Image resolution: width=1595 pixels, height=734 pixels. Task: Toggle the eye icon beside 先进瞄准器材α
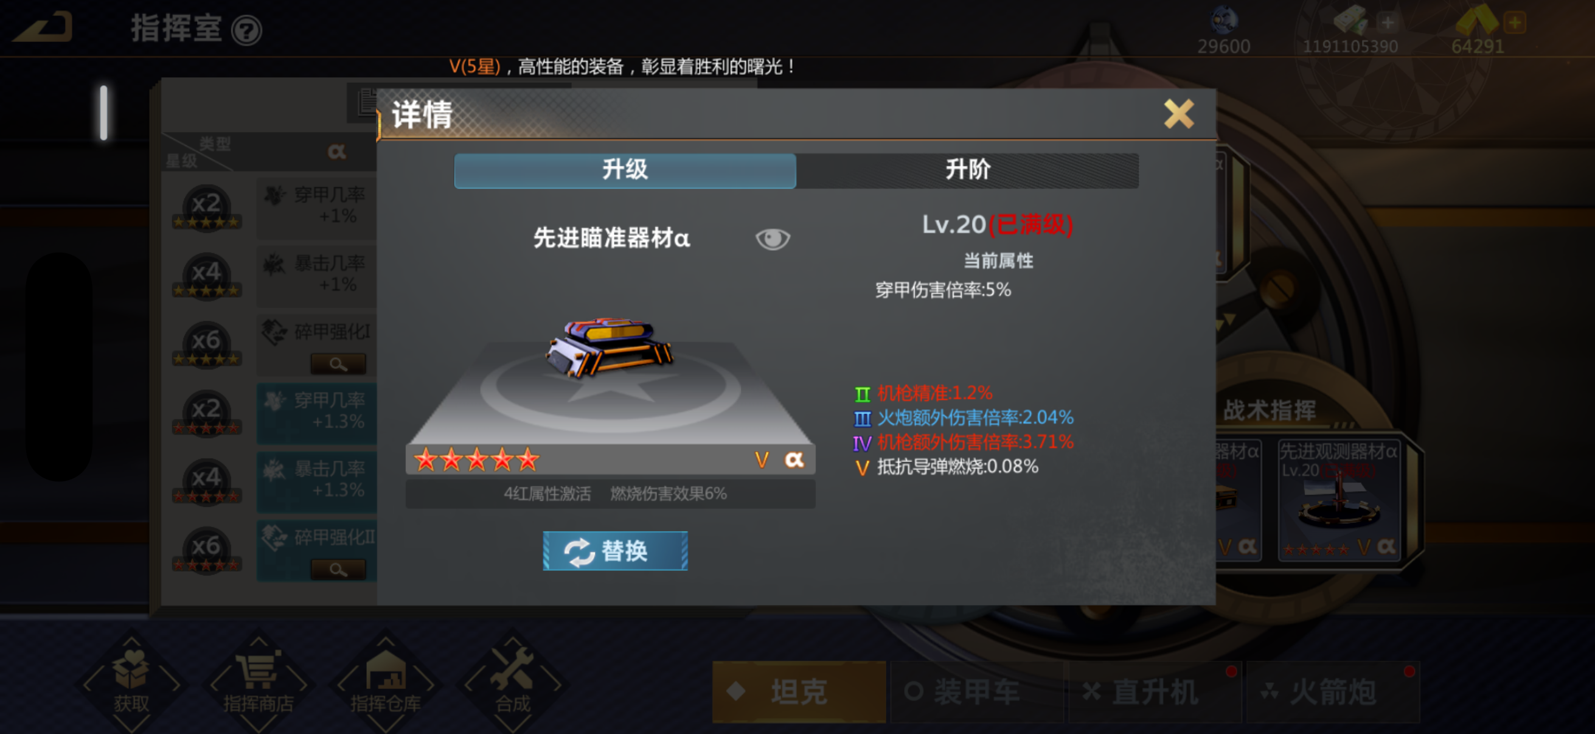tap(772, 239)
